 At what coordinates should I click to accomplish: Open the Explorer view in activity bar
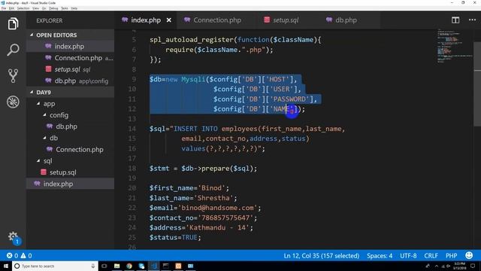[x=13, y=23]
